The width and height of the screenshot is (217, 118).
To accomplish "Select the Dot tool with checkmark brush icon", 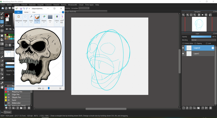I will coord(2,26).
